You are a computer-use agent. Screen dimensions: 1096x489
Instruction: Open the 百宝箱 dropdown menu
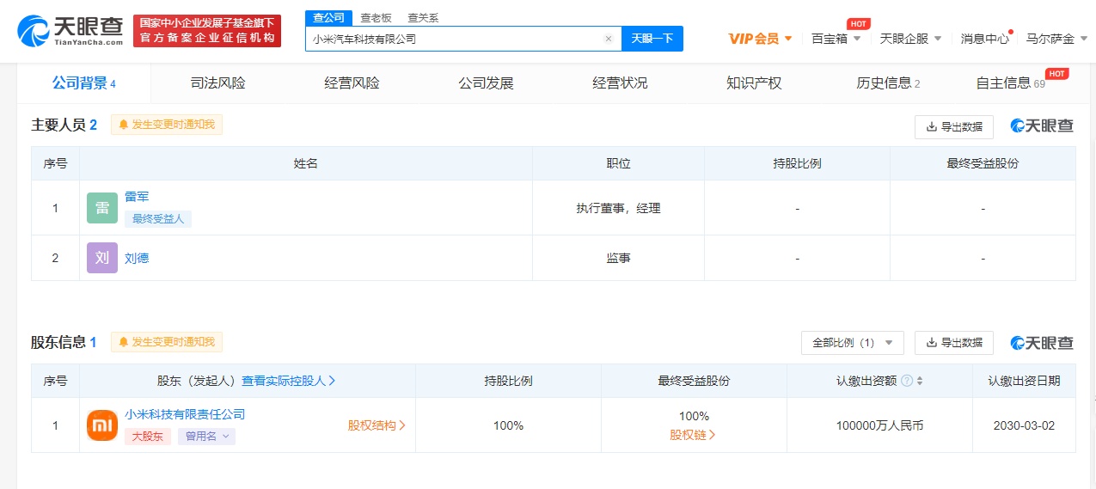tap(836, 39)
